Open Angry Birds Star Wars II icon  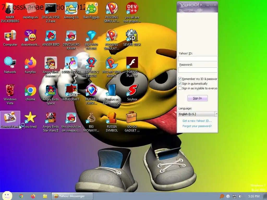pyautogui.click(x=51, y=122)
